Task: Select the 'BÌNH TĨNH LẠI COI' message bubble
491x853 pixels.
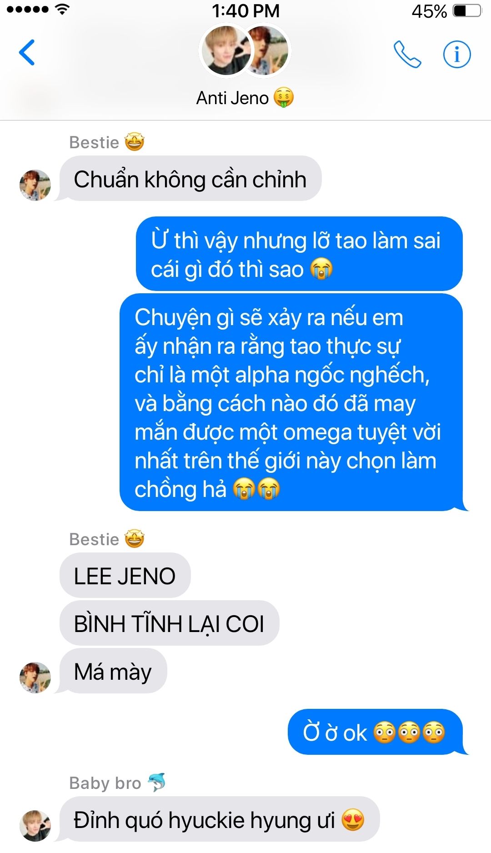Action: coord(169,623)
